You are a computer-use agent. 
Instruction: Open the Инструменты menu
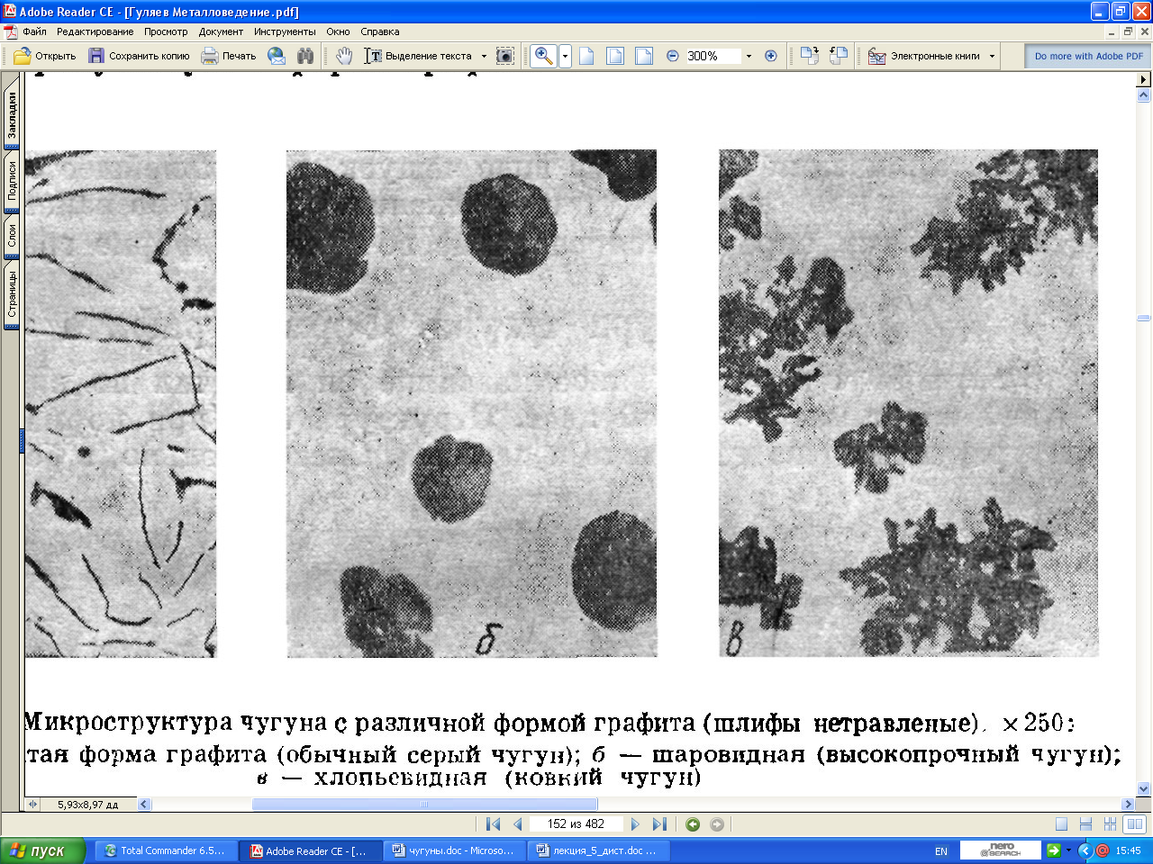(x=285, y=31)
